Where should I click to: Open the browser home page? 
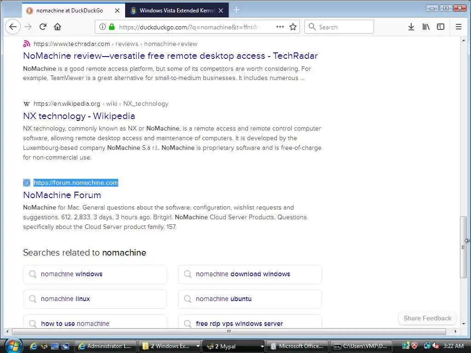[57, 27]
